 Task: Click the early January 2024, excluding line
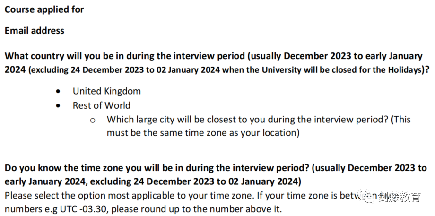pyautogui.click(x=153, y=182)
